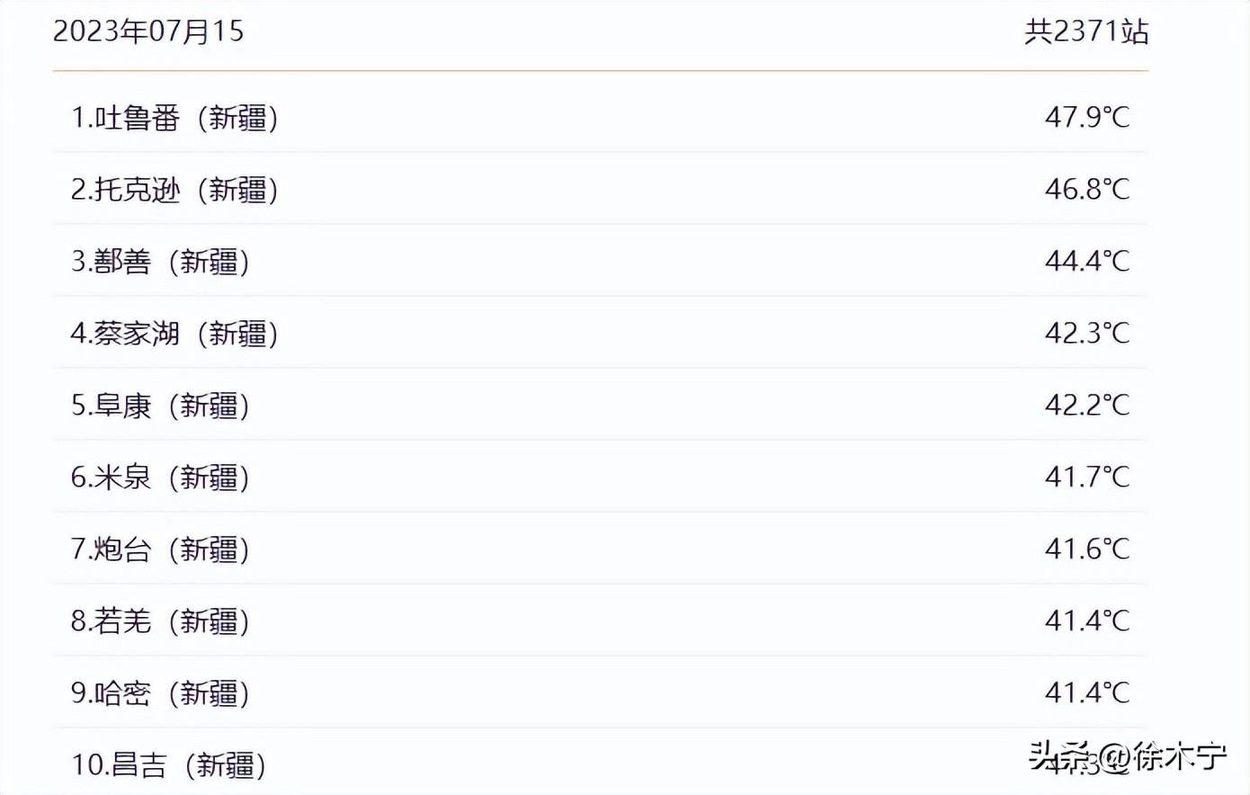Click the 44.4℃ temperature reading
Image resolution: width=1250 pixels, height=795 pixels.
pyautogui.click(x=1086, y=261)
